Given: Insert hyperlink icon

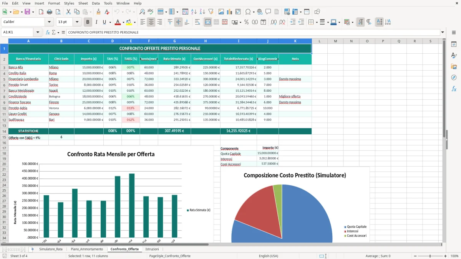Looking at the screenshot, I should pos(260,12).
